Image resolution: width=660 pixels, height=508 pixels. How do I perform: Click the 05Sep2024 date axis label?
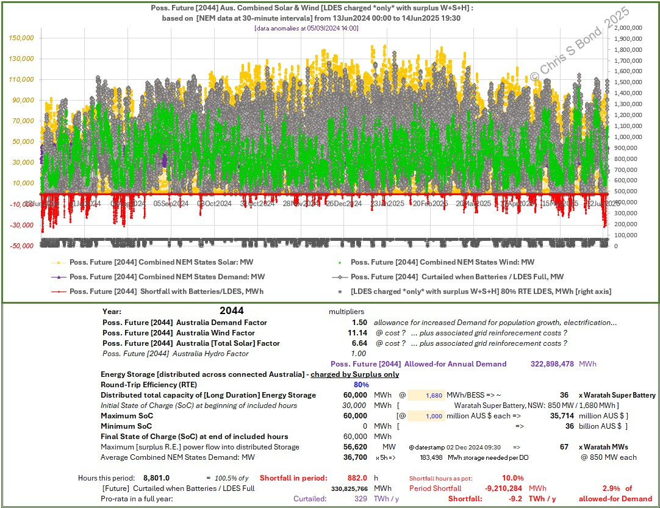[x=171, y=204]
